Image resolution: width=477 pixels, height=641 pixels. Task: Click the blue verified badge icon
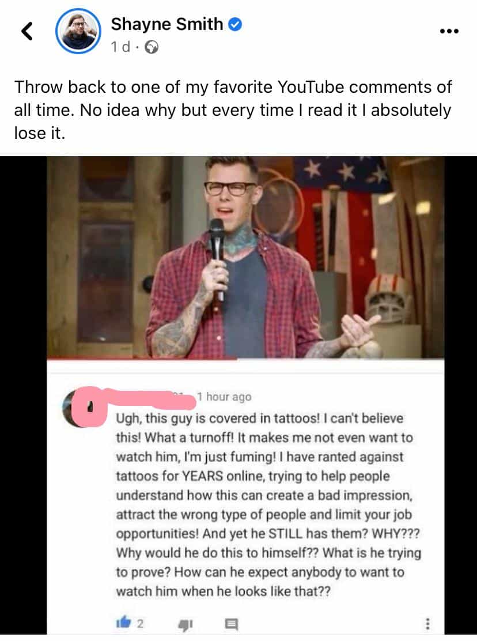(x=235, y=25)
